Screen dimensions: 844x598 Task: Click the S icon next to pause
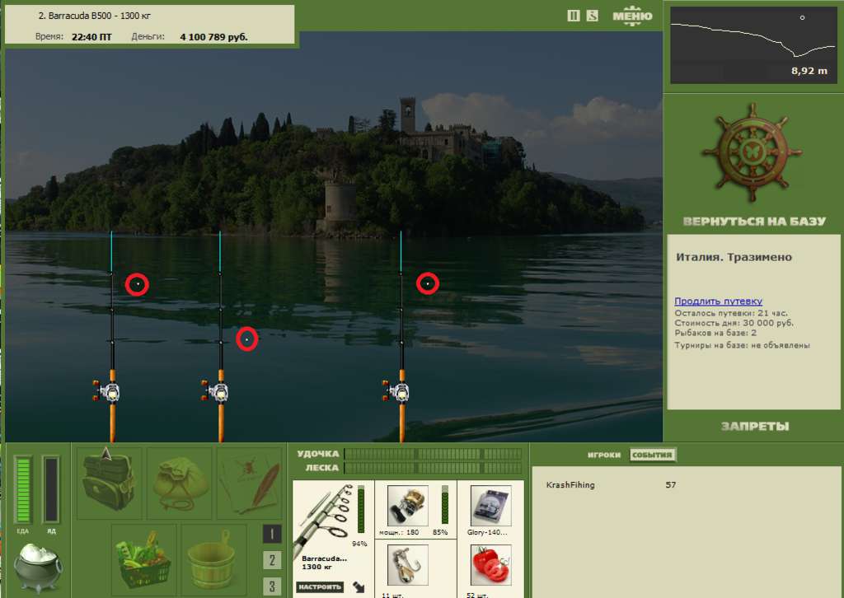pyautogui.click(x=592, y=16)
